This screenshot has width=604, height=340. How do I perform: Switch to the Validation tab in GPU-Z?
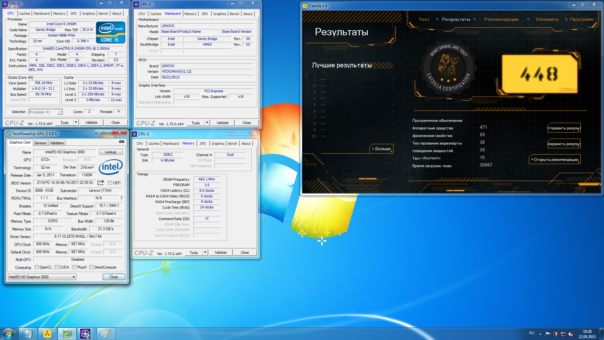pos(57,143)
